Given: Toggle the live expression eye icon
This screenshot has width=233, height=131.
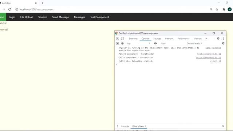Looking at the screenshot, I should click(x=155, y=43).
